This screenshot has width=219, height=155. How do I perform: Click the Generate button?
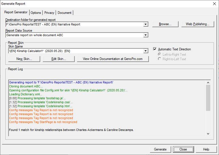(x=160, y=149)
